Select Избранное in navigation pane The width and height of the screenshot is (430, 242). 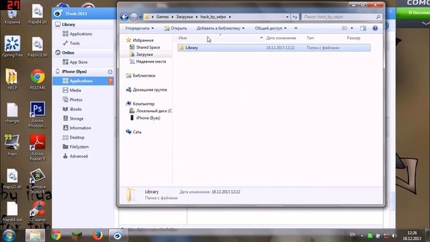pos(140,40)
